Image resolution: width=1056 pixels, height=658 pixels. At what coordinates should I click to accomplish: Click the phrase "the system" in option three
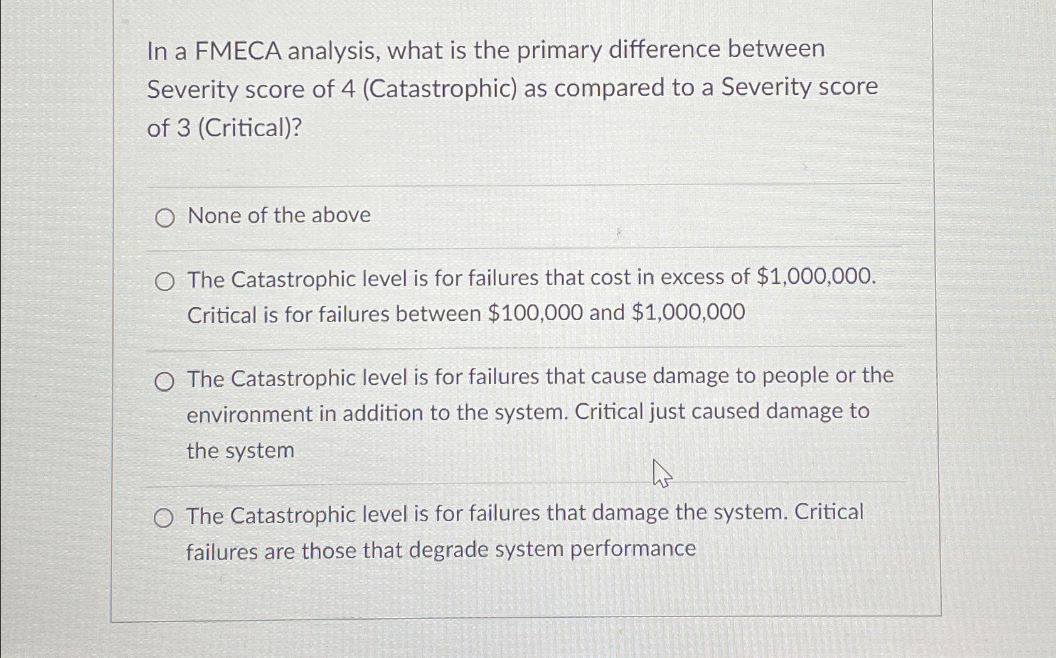pyautogui.click(x=240, y=450)
